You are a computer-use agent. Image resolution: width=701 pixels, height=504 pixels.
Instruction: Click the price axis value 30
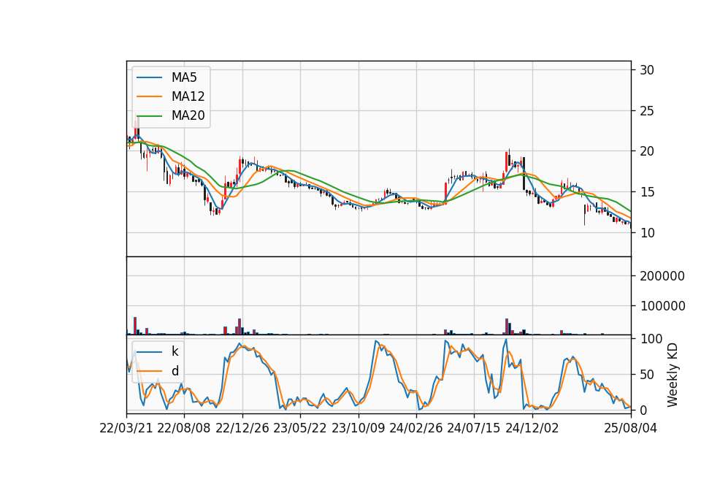[x=646, y=70]
